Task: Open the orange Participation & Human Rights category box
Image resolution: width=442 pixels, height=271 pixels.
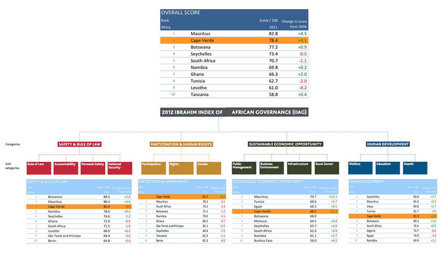Action: click(181, 144)
